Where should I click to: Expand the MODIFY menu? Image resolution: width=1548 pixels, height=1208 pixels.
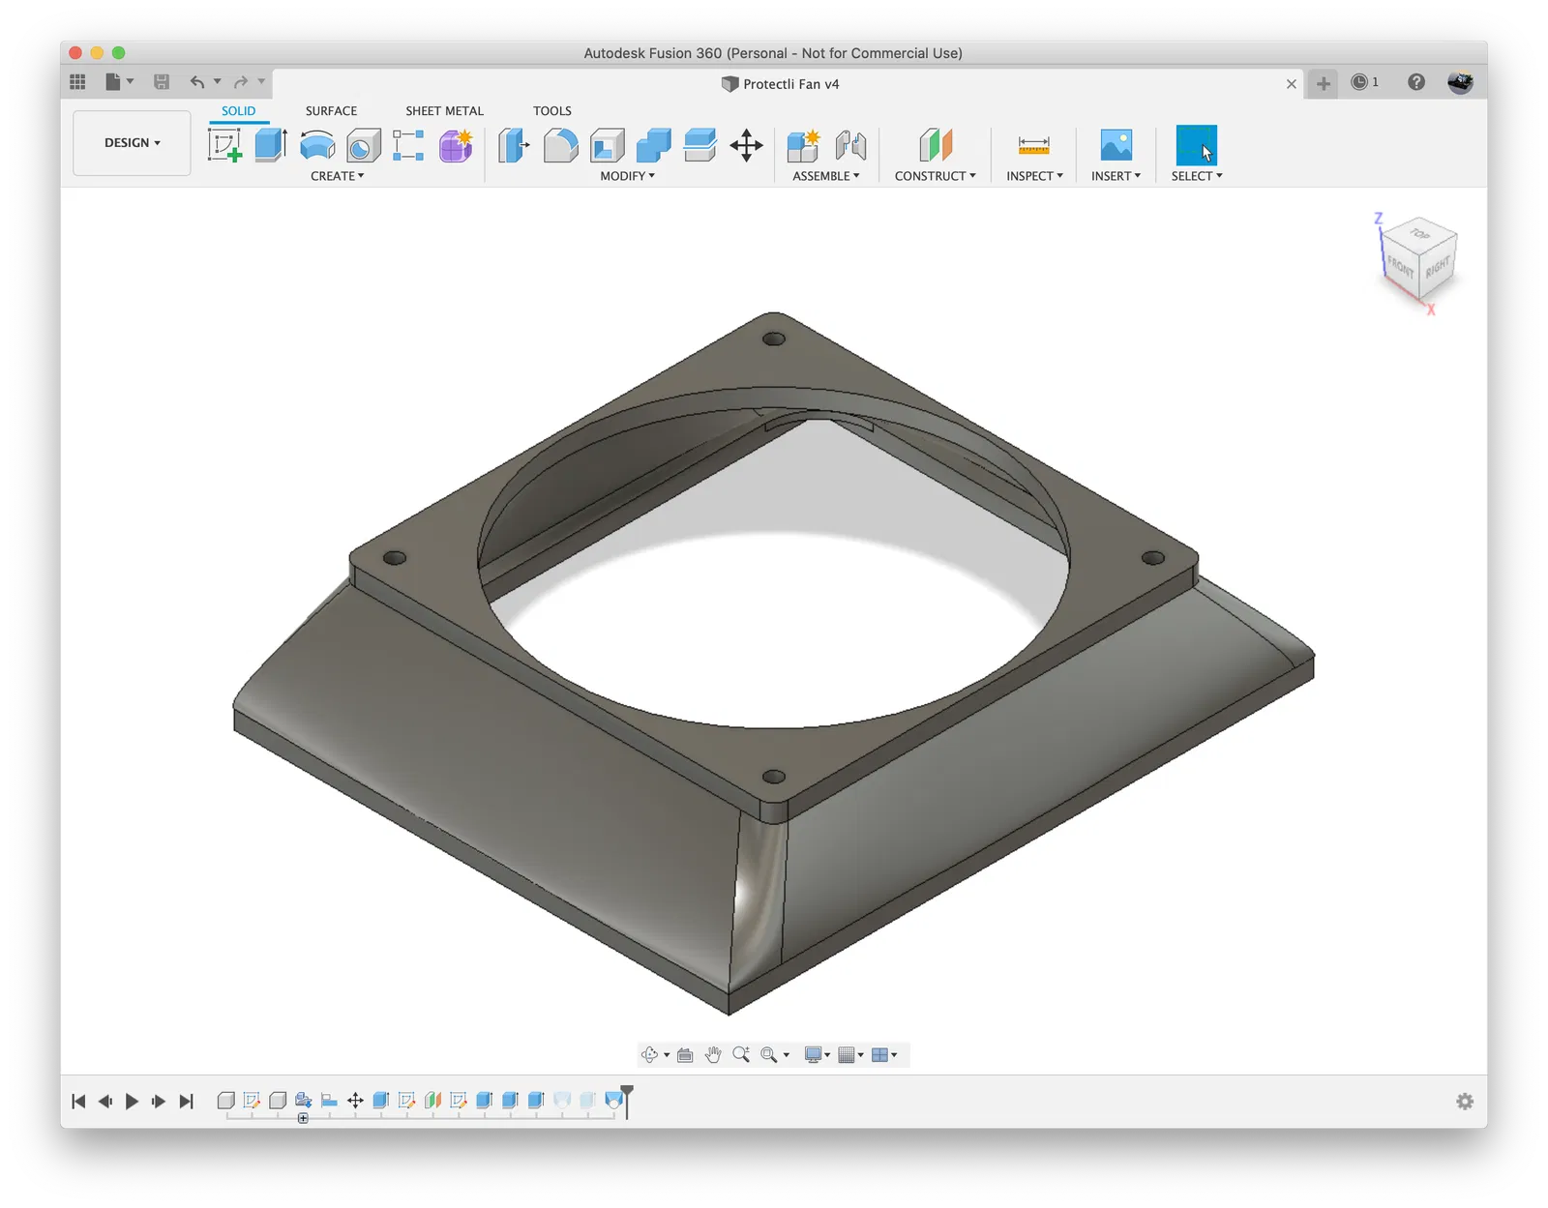tap(627, 176)
